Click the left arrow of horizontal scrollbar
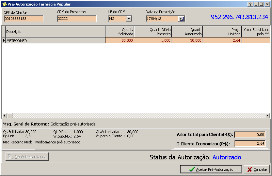272x176 pixels. [x=5, y=116]
